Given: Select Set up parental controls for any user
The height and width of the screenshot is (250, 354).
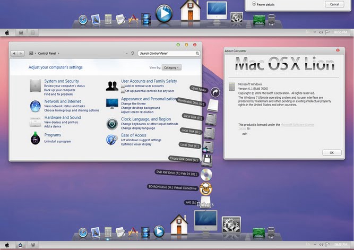Looking at the screenshot, I should pyautogui.click(x=150, y=91).
